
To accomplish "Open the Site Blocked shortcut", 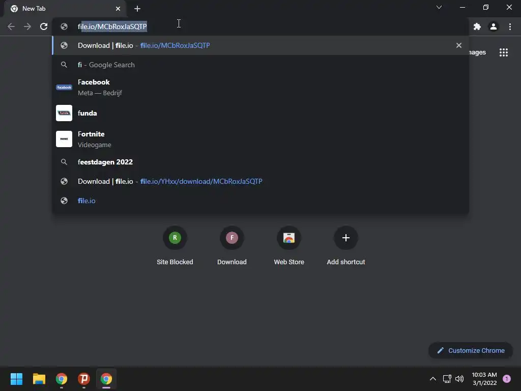I will tap(175, 245).
